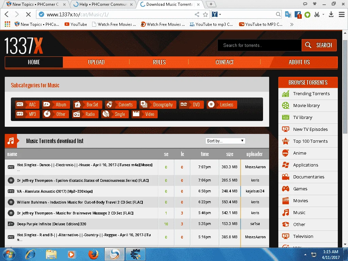Click the Movie library reel icon

(285, 105)
